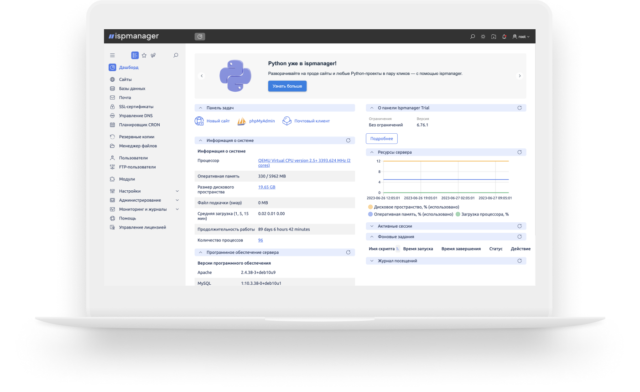This screenshot has width=640, height=392.
Task: Open Почтовый клиент shortcut
Action: pos(306,121)
